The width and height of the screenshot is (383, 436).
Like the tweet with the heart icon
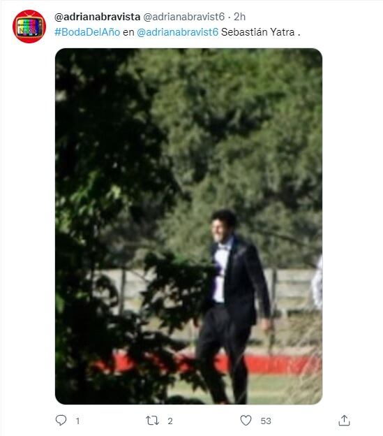pyautogui.click(x=246, y=421)
